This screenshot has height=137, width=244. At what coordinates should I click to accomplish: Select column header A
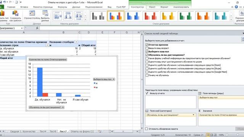[x=24, y=32]
